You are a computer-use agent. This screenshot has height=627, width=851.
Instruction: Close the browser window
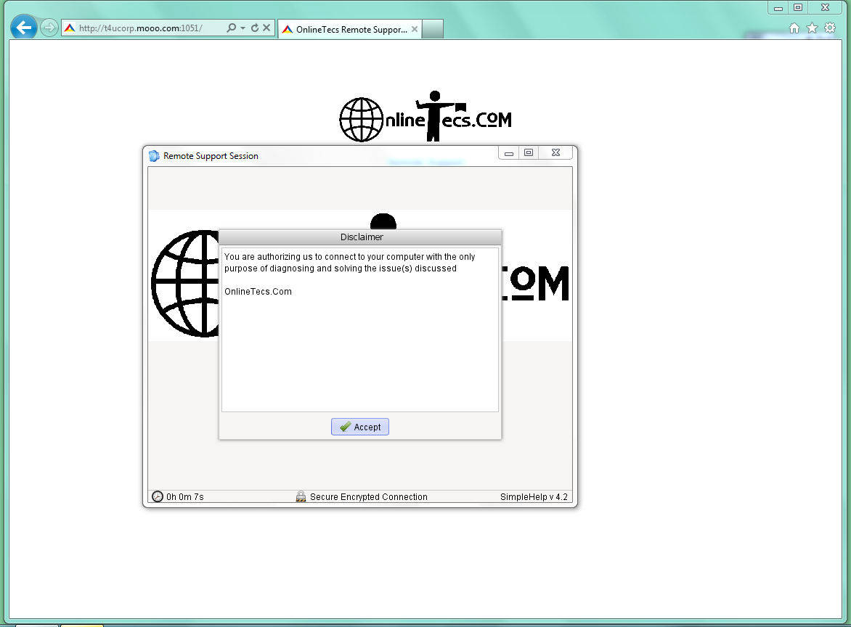point(825,7)
